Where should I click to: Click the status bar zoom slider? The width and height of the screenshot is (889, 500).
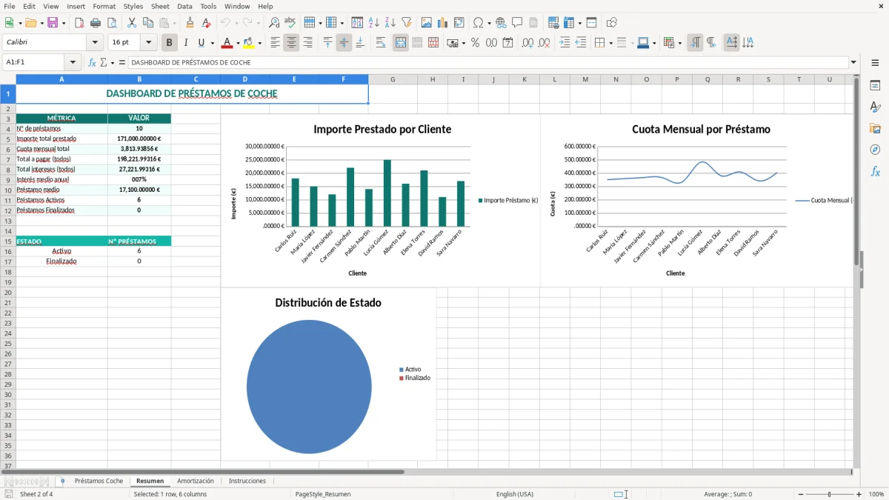pyautogui.click(x=830, y=494)
